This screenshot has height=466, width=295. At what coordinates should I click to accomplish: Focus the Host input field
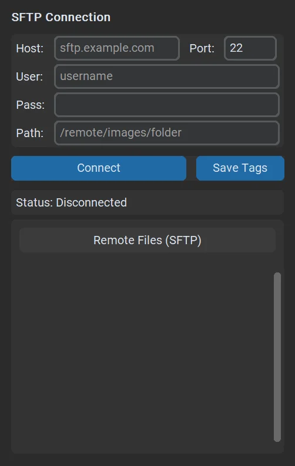(117, 48)
